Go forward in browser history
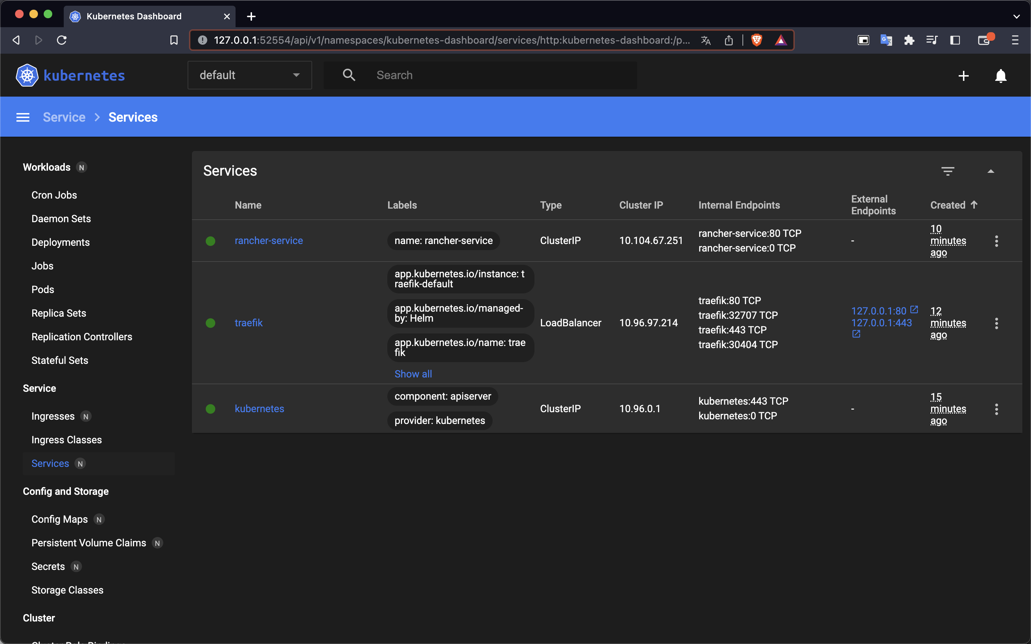Image resolution: width=1031 pixels, height=644 pixels. point(39,40)
